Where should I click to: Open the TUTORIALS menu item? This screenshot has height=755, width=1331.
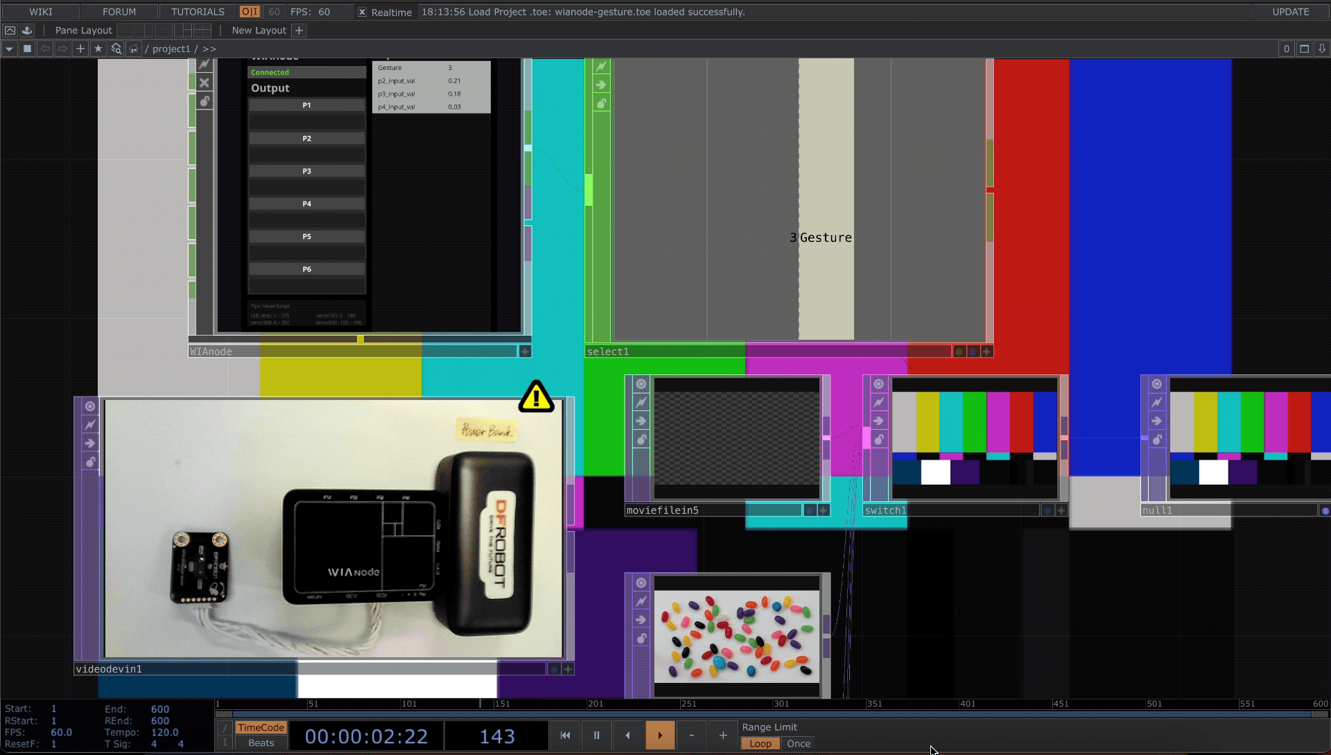(198, 12)
